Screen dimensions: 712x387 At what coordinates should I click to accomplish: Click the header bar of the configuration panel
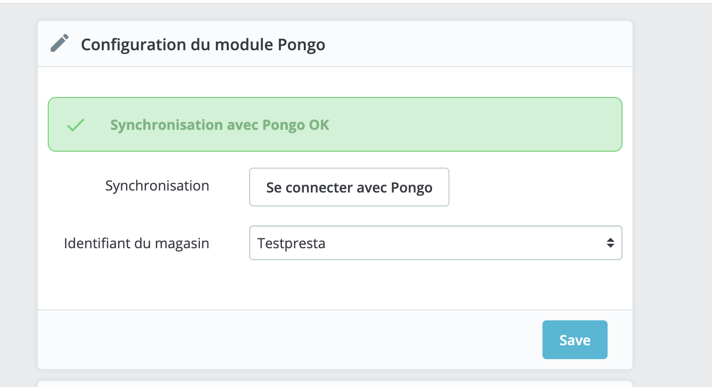(335, 43)
